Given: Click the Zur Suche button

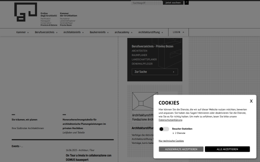Looking at the screenshot, I should point(155,72).
